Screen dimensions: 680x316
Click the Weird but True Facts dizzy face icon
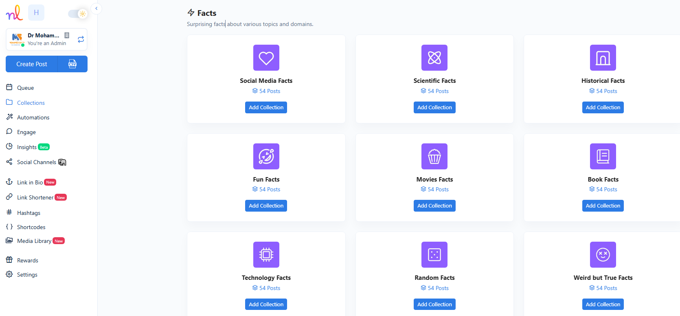[603, 255]
